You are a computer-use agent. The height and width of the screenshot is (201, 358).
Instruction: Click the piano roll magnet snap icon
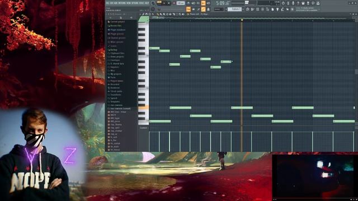(x=147, y=14)
